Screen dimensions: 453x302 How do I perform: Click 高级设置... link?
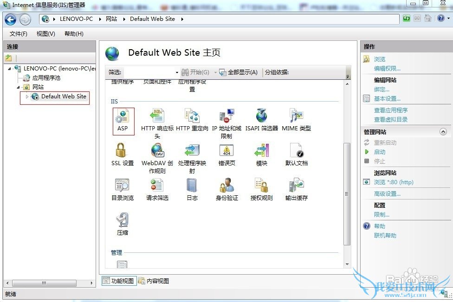(x=387, y=194)
